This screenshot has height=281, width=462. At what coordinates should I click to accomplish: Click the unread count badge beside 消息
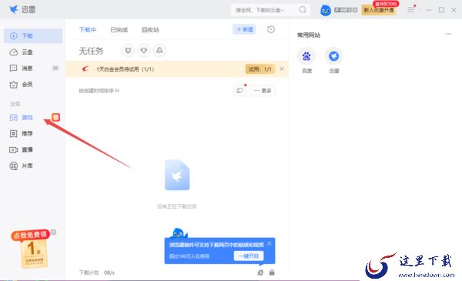click(55, 69)
